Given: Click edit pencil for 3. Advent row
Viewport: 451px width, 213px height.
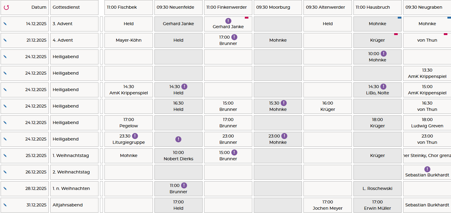Looking at the screenshot, I should click(x=5, y=24).
